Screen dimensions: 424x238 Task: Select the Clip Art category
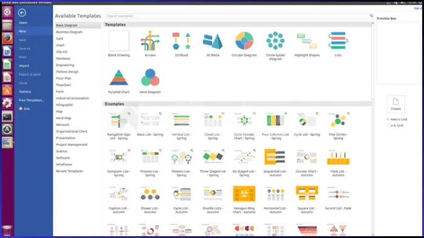pos(61,52)
